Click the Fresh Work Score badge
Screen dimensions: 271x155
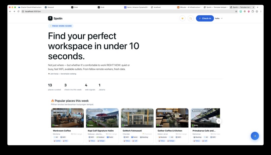pos(61,26)
